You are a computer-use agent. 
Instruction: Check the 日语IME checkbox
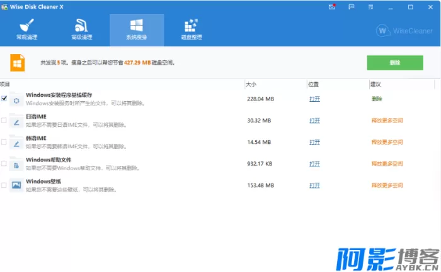click(x=4, y=121)
